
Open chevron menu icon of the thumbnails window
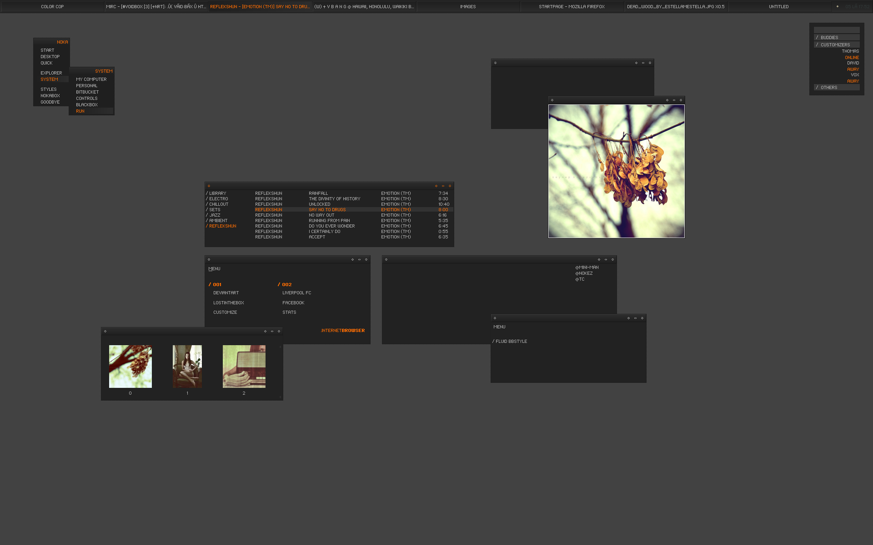click(105, 331)
